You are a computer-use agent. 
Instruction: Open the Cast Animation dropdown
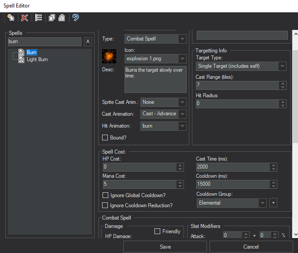[x=163, y=114]
